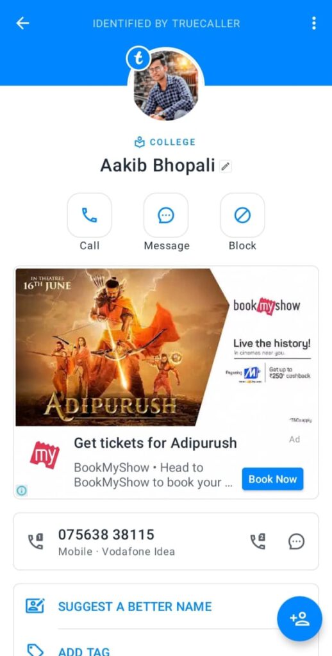The height and width of the screenshot is (656, 332).
Task: Message the number 075638 38115
Action: coord(296,541)
